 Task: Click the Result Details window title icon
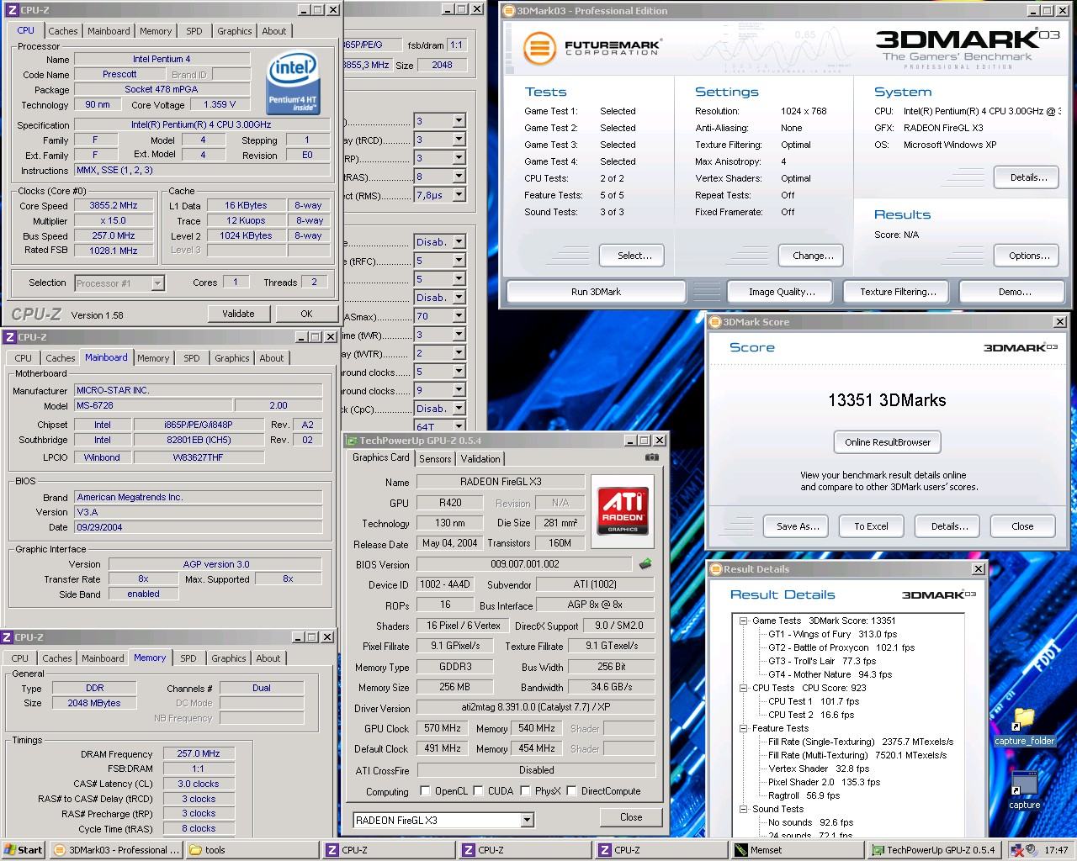716,568
